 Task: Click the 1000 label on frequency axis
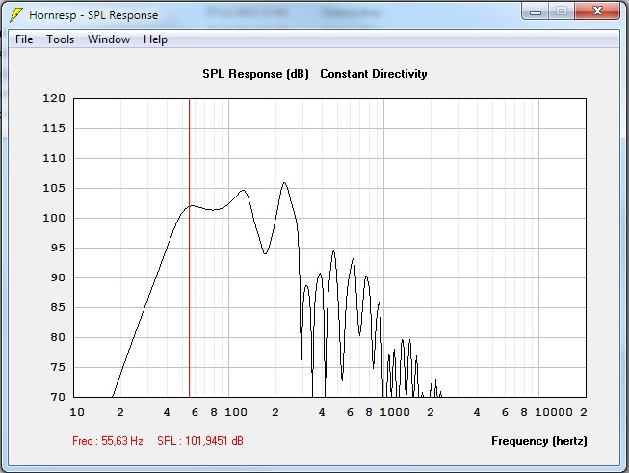(x=395, y=412)
